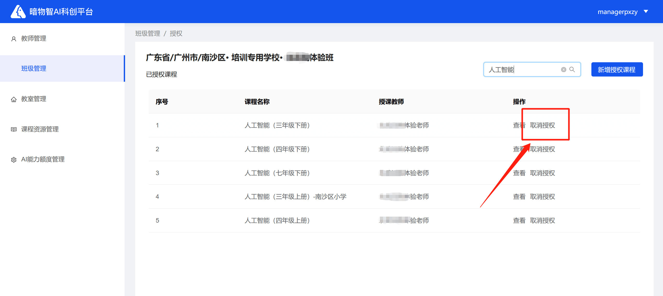The image size is (663, 296).
Task: Open AI能力额度管理 in the sidebar
Action: point(43,159)
